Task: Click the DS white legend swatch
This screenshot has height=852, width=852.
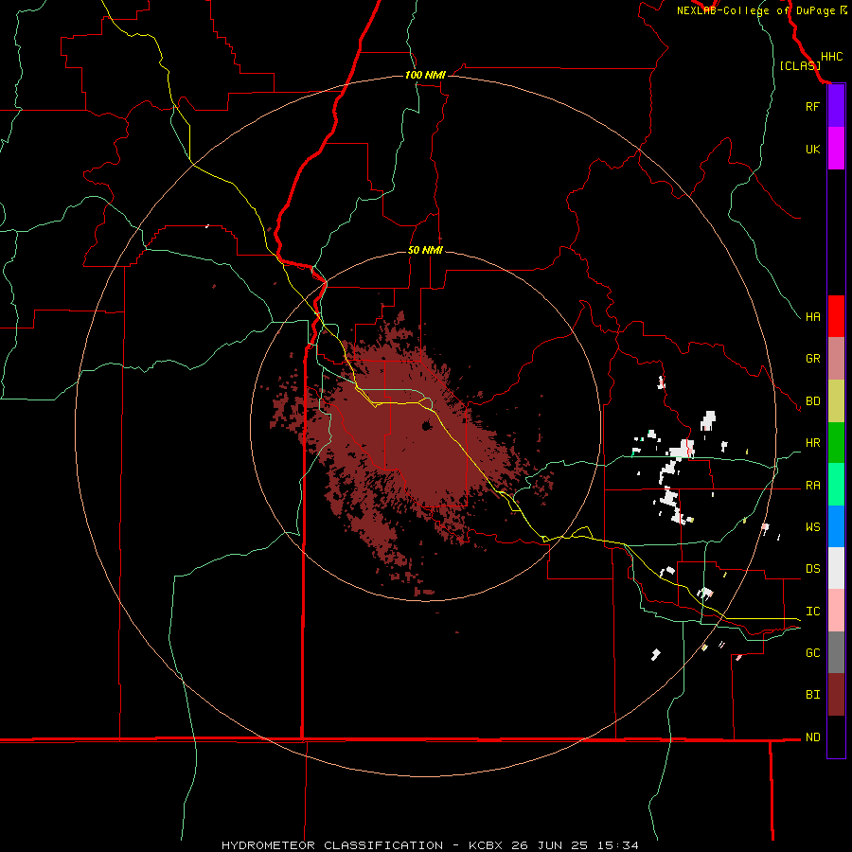Action: 836,568
